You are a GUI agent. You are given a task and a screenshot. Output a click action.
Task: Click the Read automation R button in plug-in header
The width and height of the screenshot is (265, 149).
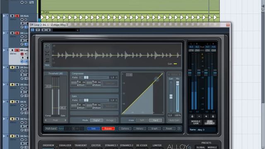point(44,30)
